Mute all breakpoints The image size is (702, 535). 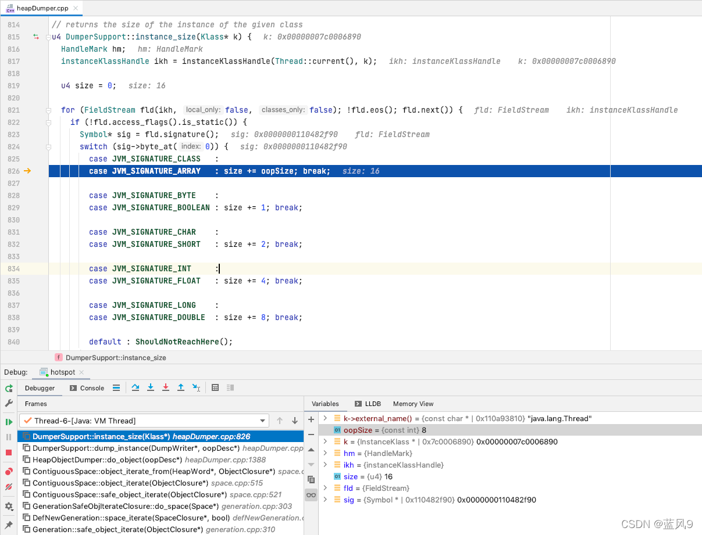click(x=9, y=487)
